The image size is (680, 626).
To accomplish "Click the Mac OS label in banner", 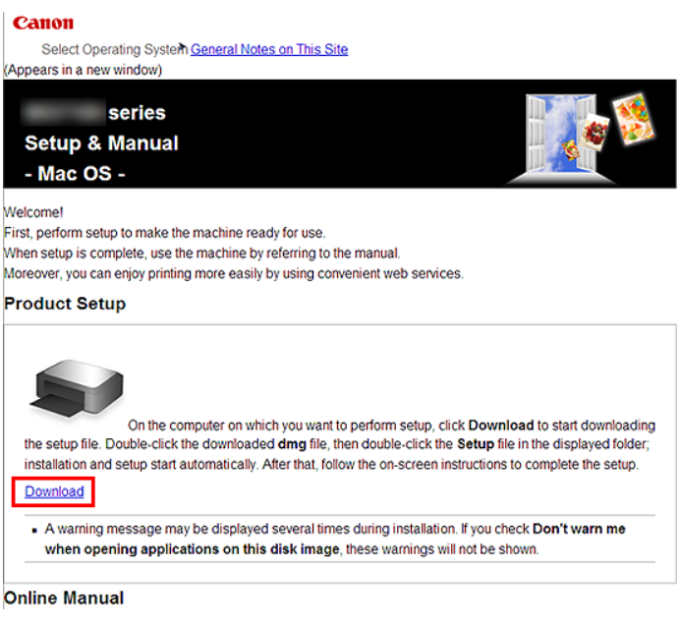I will pyautogui.click(x=75, y=174).
